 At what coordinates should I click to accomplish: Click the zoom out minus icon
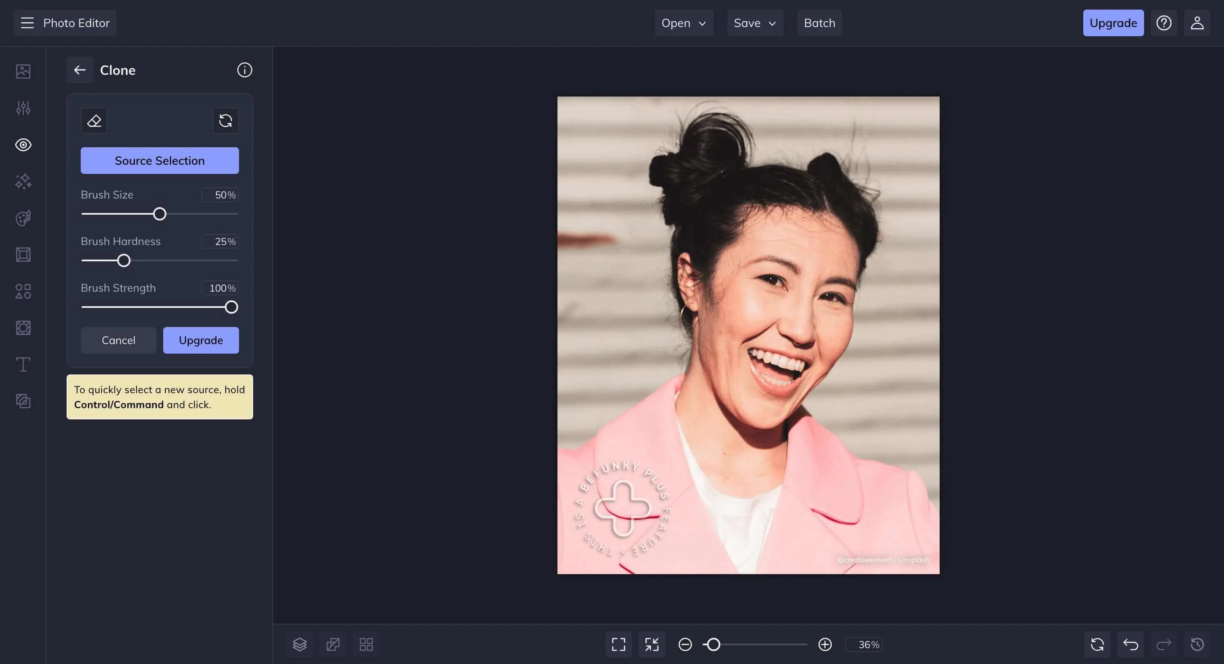(x=685, y=644)
